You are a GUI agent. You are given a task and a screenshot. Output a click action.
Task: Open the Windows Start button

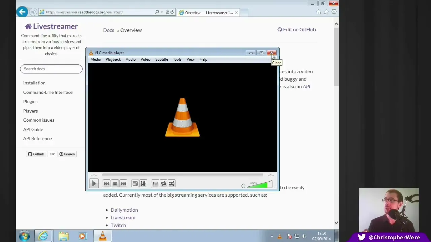pos(24,236)
